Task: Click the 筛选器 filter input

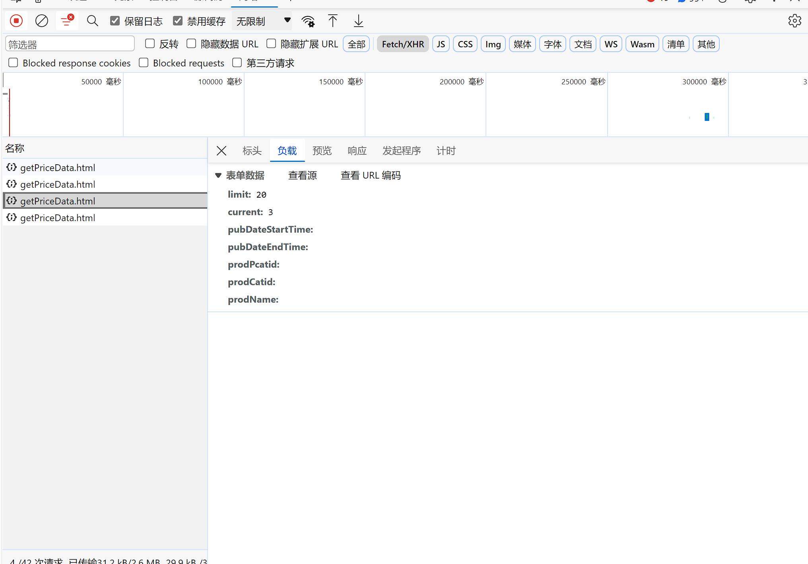Action: [70, 44]
